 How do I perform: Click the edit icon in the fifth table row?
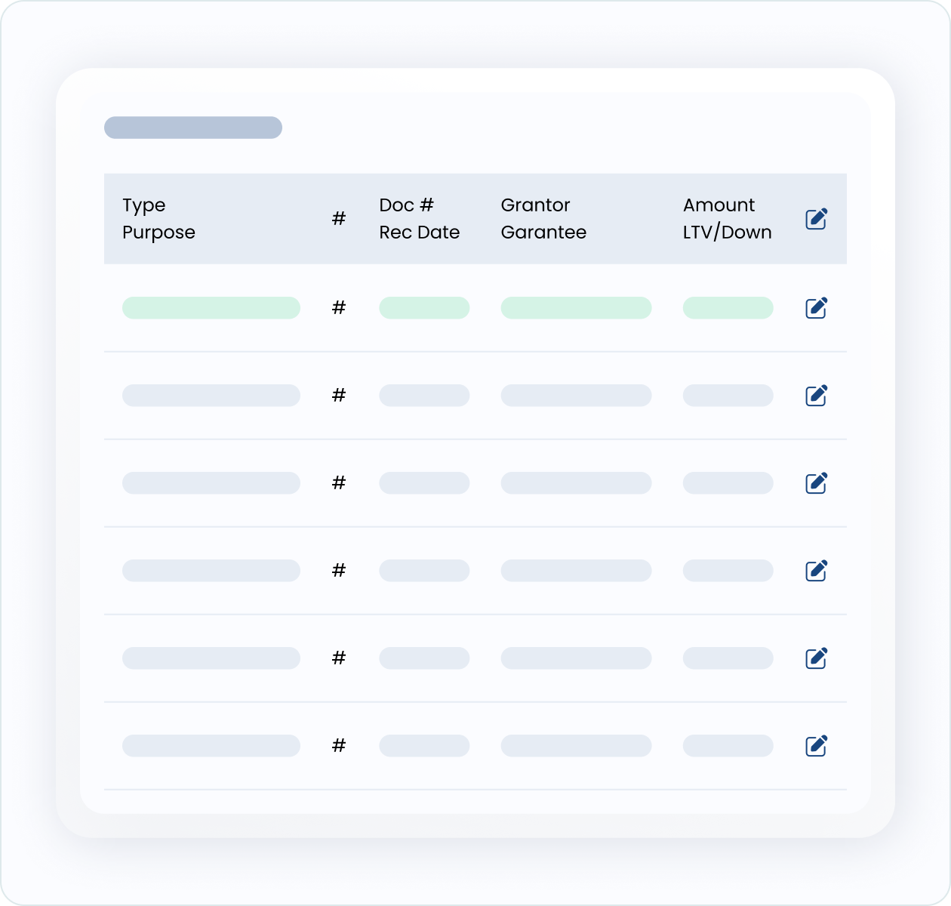pos(816,658)
